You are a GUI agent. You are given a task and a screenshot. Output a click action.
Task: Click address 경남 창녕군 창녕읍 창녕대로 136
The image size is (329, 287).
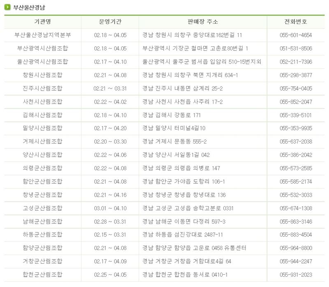click(x=184, y=195)
